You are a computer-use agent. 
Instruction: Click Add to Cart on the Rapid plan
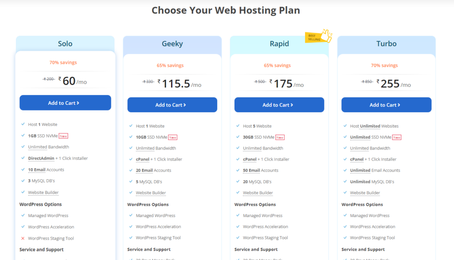pos(279,105)
